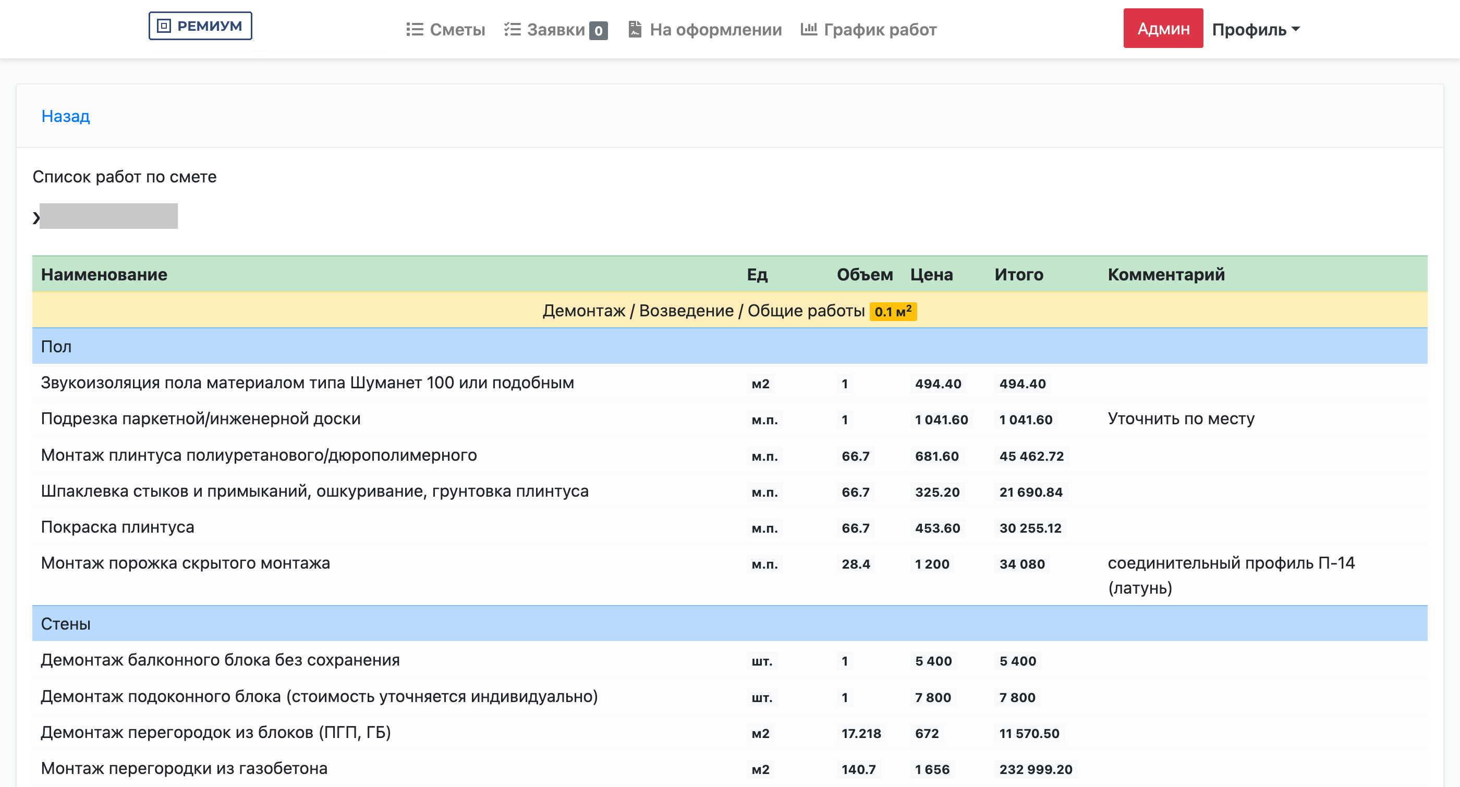Open the Профиль dropdown
1460x787 pixels.
[x=1256, y=30]
